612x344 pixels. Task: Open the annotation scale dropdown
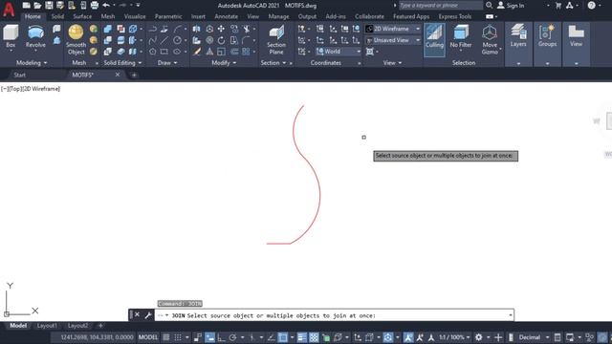click(454, 337)
